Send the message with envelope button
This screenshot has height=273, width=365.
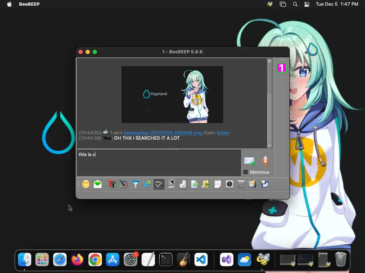click(x=249, y=161)
